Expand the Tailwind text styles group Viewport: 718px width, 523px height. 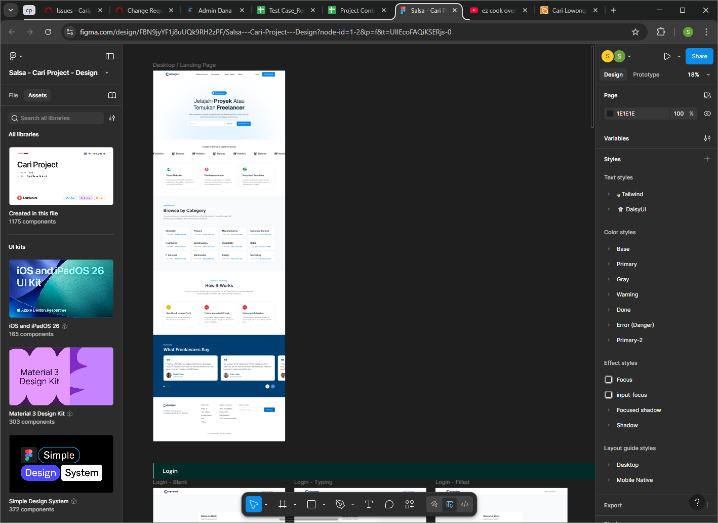click(x=609, y=194)
